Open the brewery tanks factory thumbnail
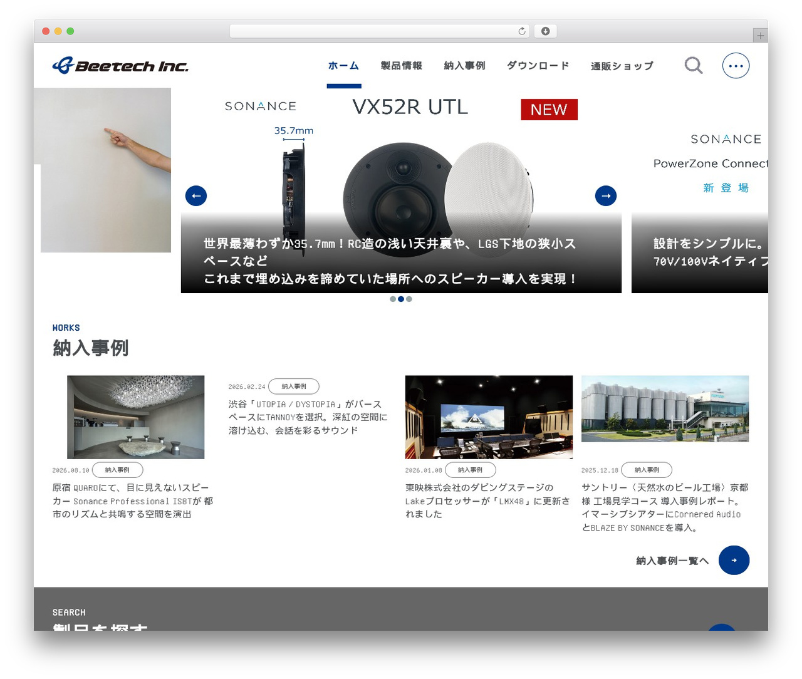The height and width of the screenshot is (679, 802). [665, 408]
